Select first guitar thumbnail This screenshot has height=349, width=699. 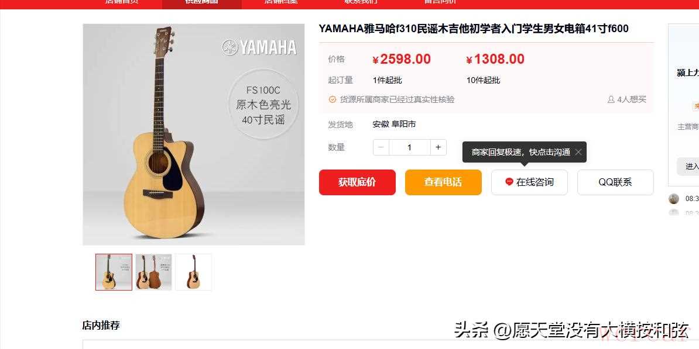(x=114, y=272)
